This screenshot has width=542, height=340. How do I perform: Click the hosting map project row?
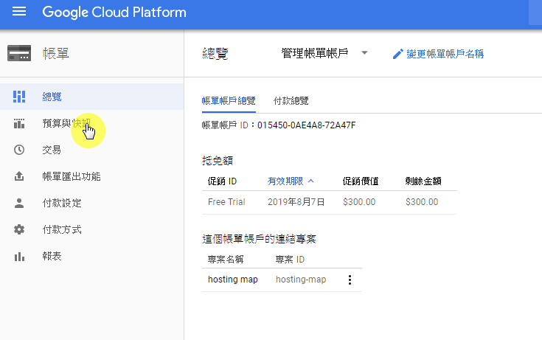tap(282, 280)
